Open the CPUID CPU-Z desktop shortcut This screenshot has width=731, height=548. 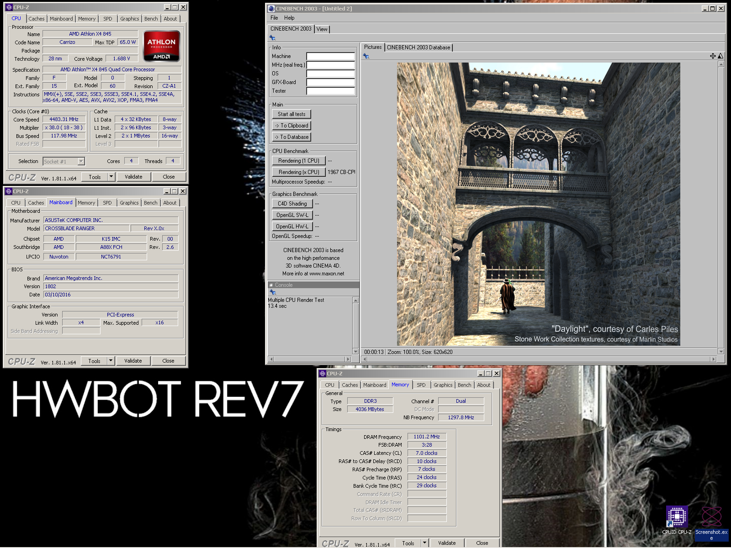pyautogui.click(x=677, y=520)
